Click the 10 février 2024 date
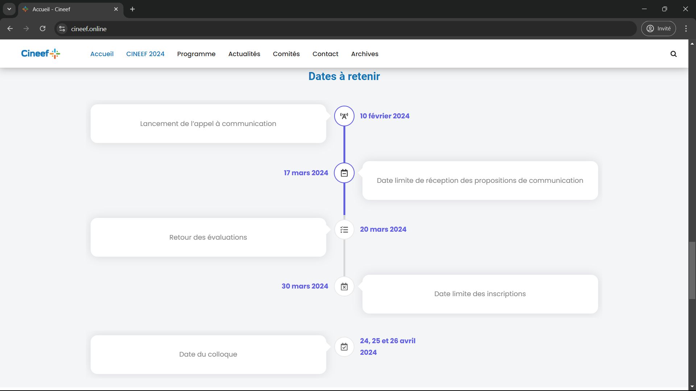Image resolution: width=696 pixels, height=391 pixels. (x=385, y=116)
